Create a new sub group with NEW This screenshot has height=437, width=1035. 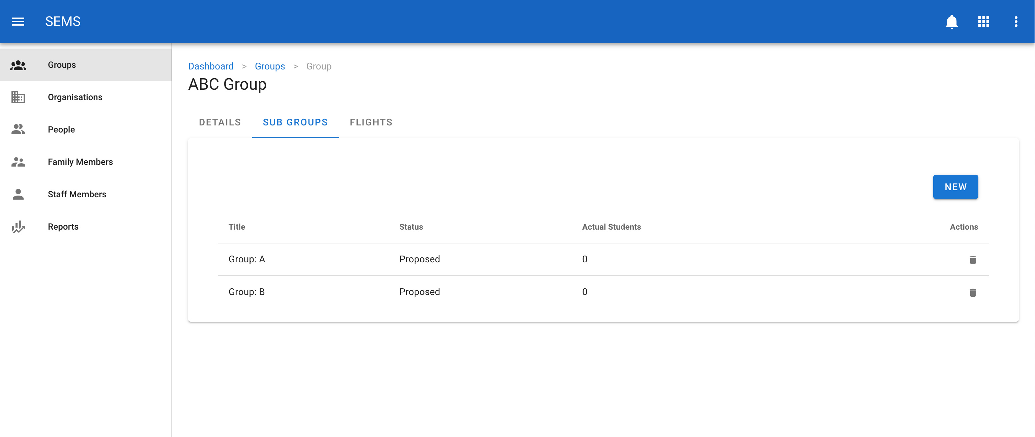tap(955, 187)
